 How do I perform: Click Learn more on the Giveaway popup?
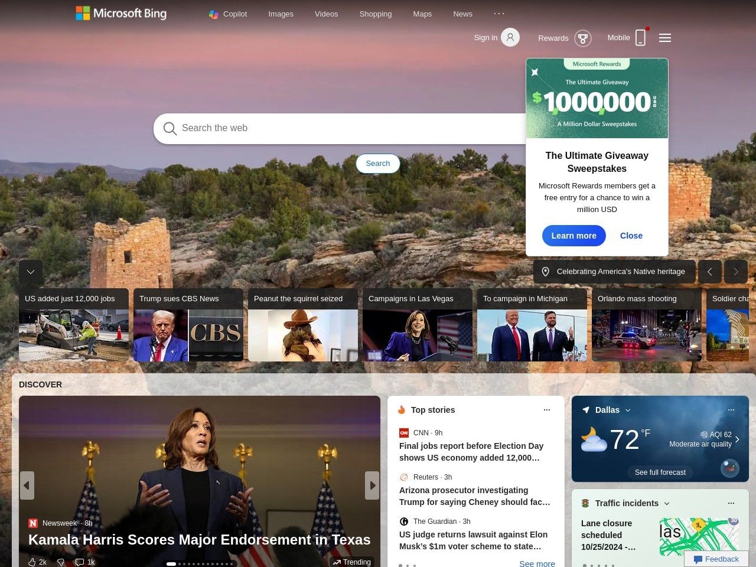574,236
